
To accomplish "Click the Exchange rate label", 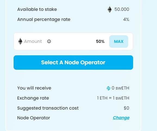I will click(x=33, y=98).
